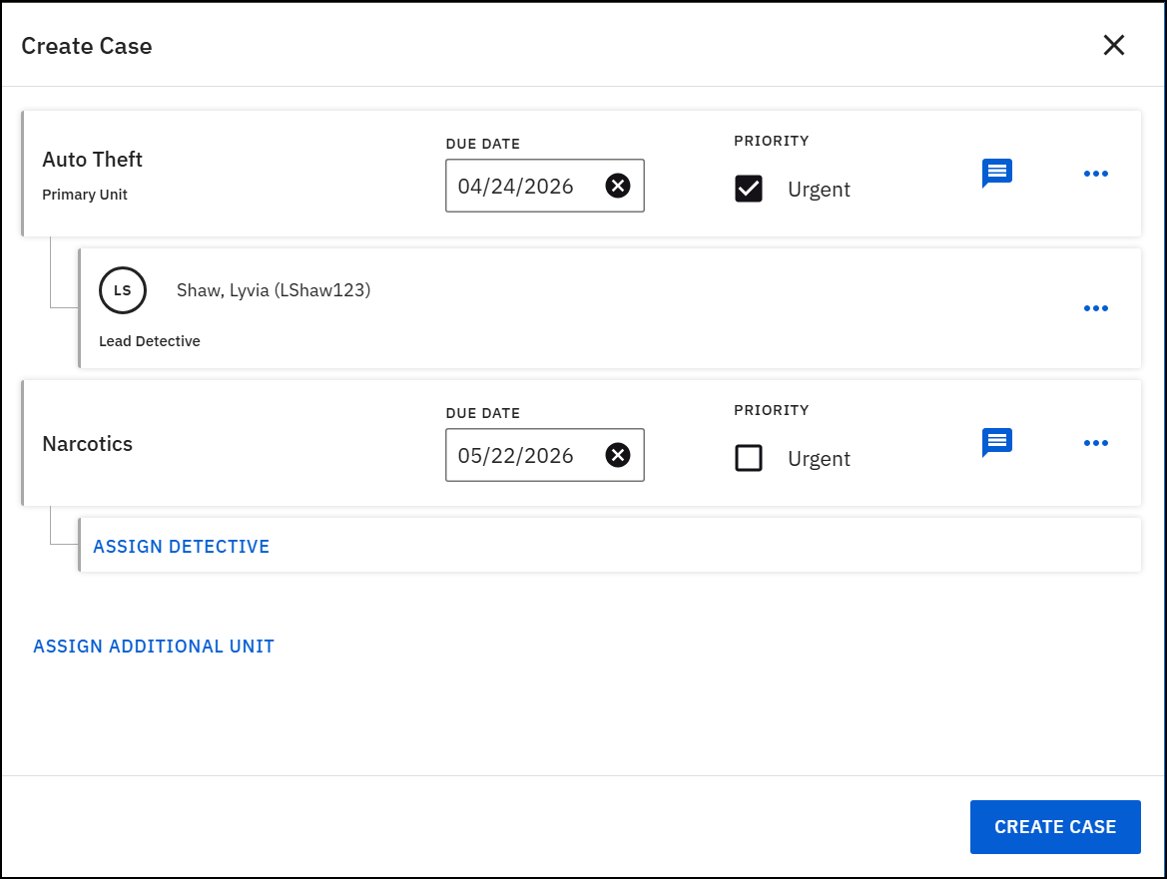Viewport: 1167px width, 879px height.
Task: Close the Create Case dialog
Action: tap(1113, 45)
